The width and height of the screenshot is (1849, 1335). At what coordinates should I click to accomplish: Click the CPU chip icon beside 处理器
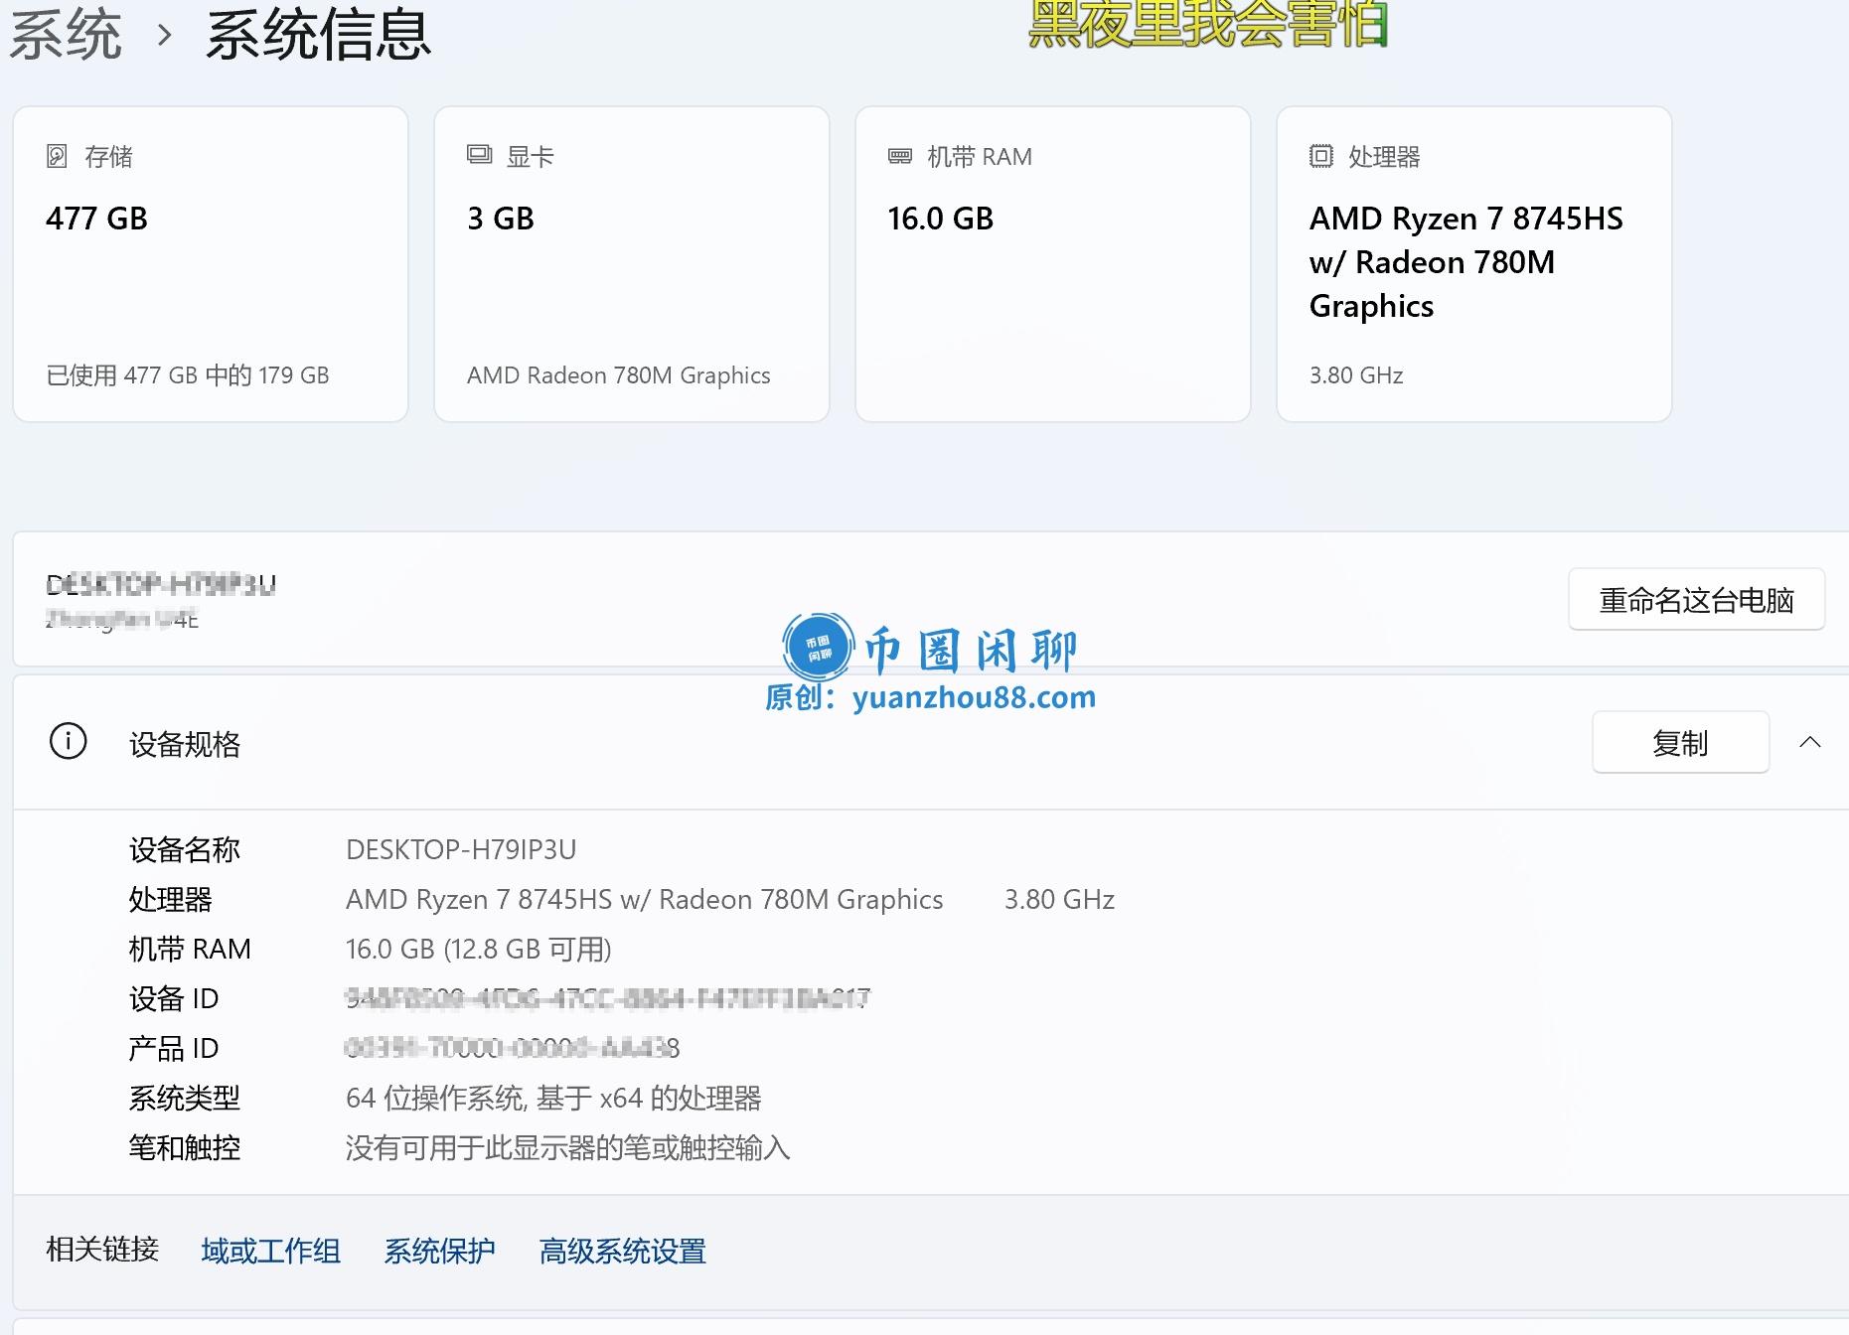(x=1320, y=156)
